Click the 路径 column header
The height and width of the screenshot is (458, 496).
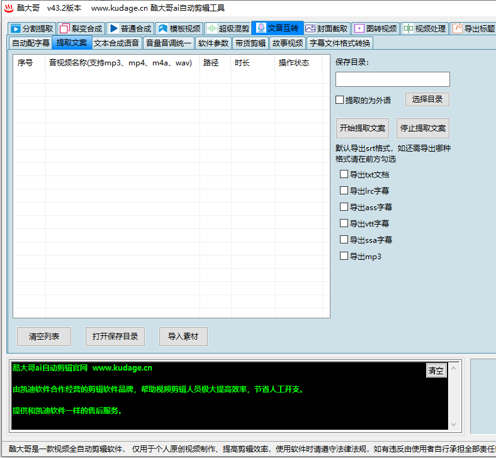coord(215,63)
